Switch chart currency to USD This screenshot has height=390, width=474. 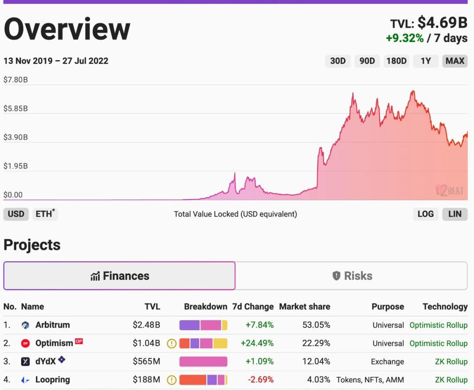tap(16, 214)
